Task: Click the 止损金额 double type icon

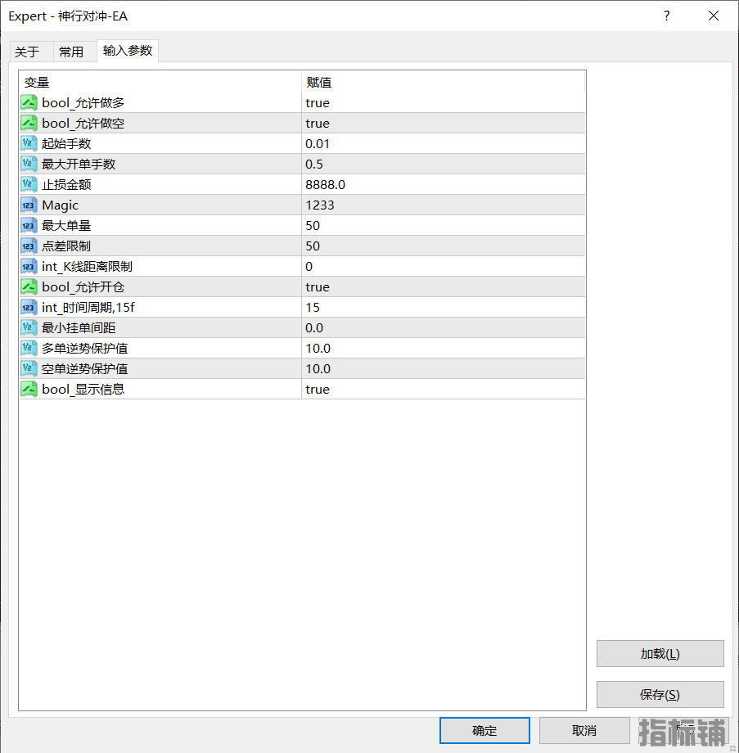Action: (29, 184)
